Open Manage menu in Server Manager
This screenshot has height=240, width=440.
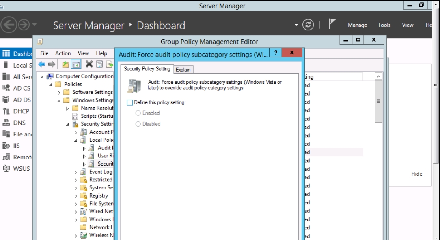[357, 25]
